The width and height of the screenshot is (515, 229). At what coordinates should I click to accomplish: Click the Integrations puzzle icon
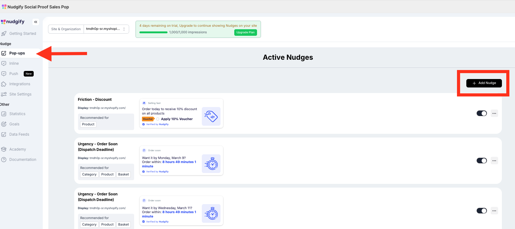pyautogui.click(x=4, y=84)
